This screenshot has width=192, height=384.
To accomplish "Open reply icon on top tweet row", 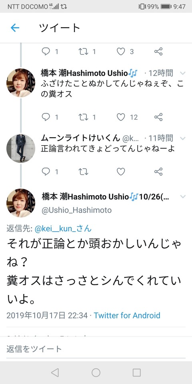I will click(46, 52).
